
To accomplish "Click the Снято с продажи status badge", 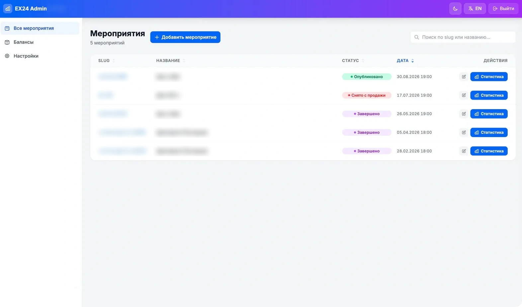I will 367,95.
